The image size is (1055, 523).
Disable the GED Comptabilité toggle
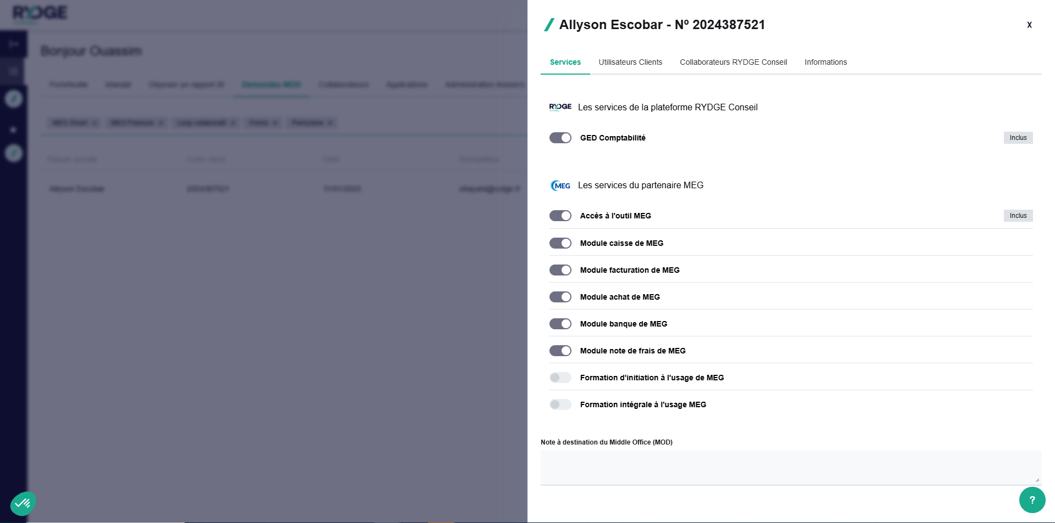560,138
